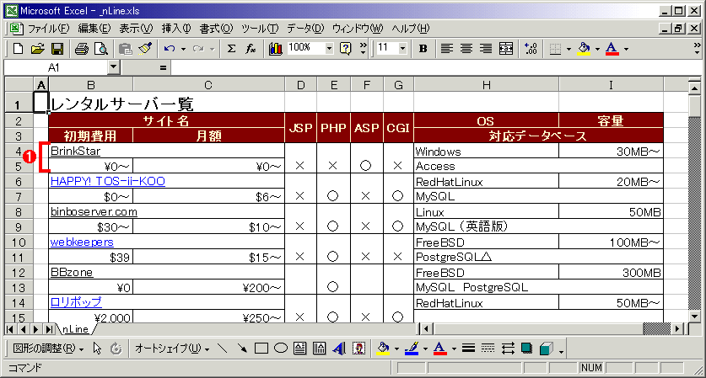The width and height of the screenshot is (706, 378).
Task: Click Merge and Center icon
Action: (x=506, y=49)
